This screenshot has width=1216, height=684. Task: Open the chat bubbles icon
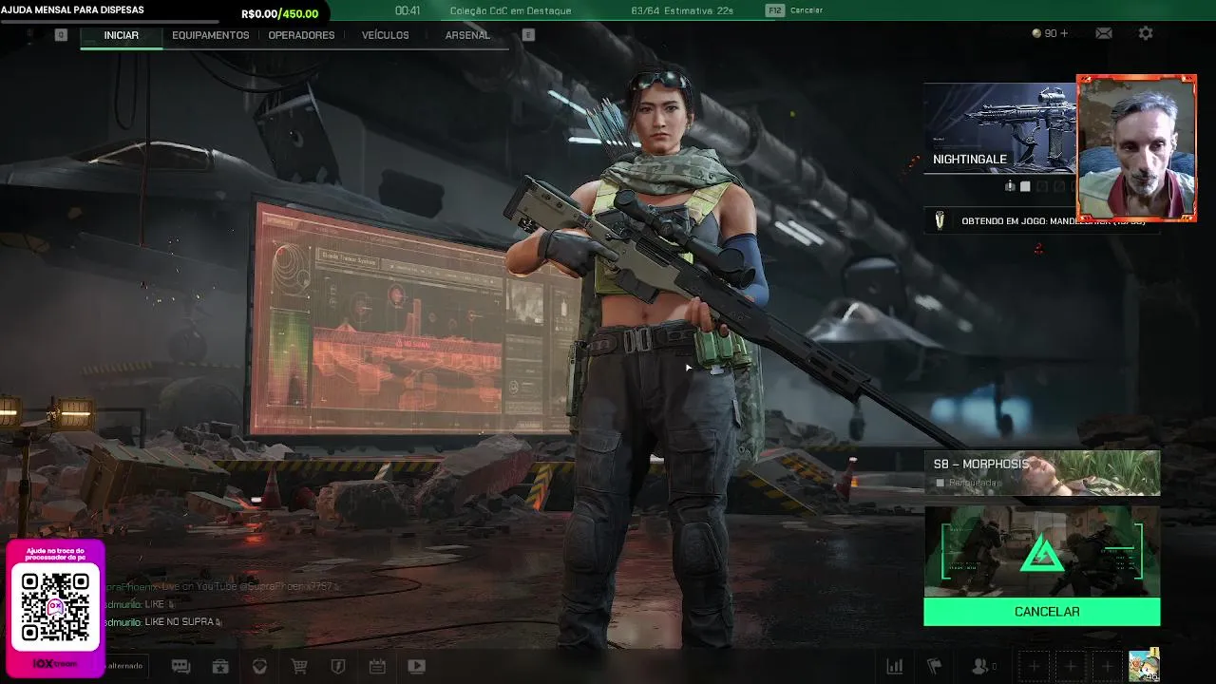(x=180, y=667)
